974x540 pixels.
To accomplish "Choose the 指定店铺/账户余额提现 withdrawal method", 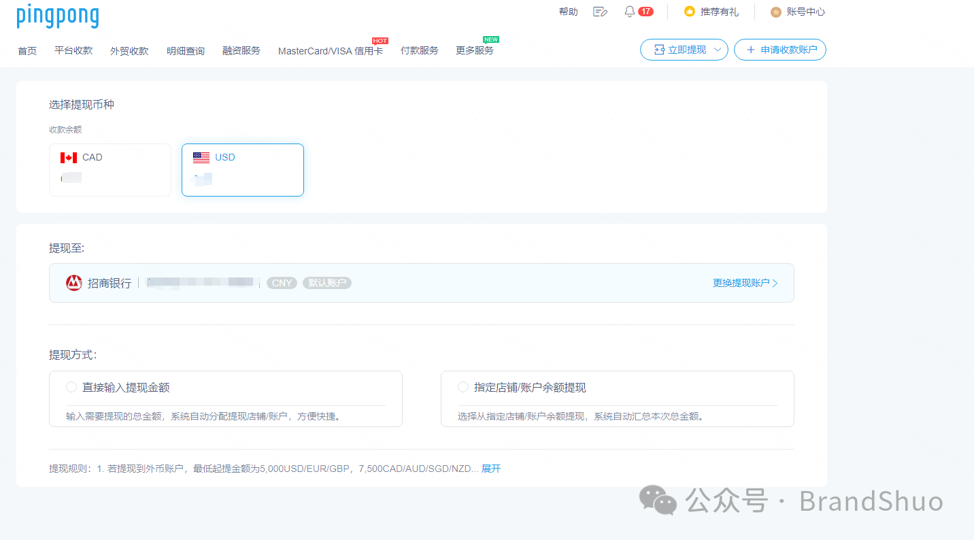I will 463,386.
